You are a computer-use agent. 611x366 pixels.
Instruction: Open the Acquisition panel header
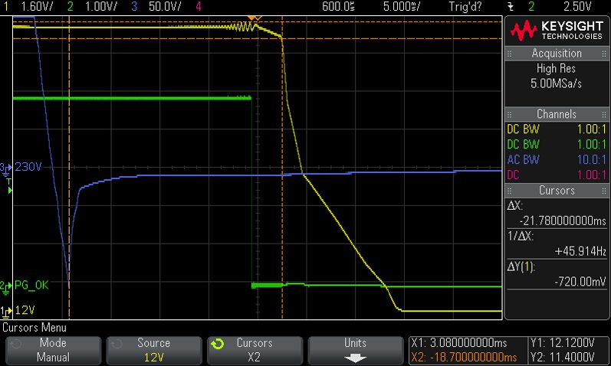click(x=557, y=54)
